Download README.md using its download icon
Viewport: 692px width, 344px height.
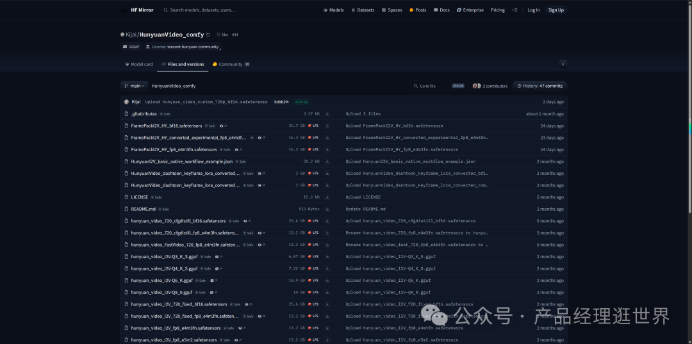click(x=327, y=209)
